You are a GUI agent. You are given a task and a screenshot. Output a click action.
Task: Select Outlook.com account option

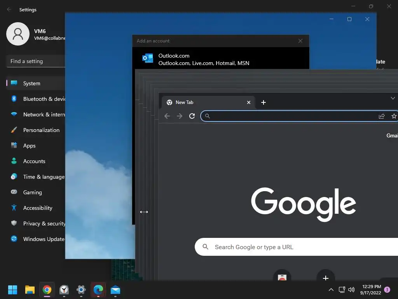coord(221,59)
